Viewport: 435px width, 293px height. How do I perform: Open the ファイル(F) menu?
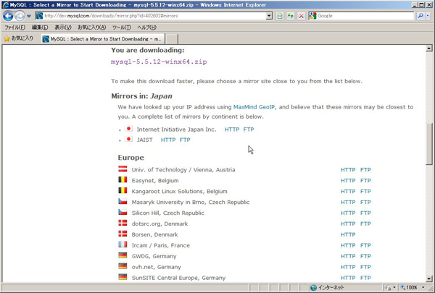pos(14,27)
